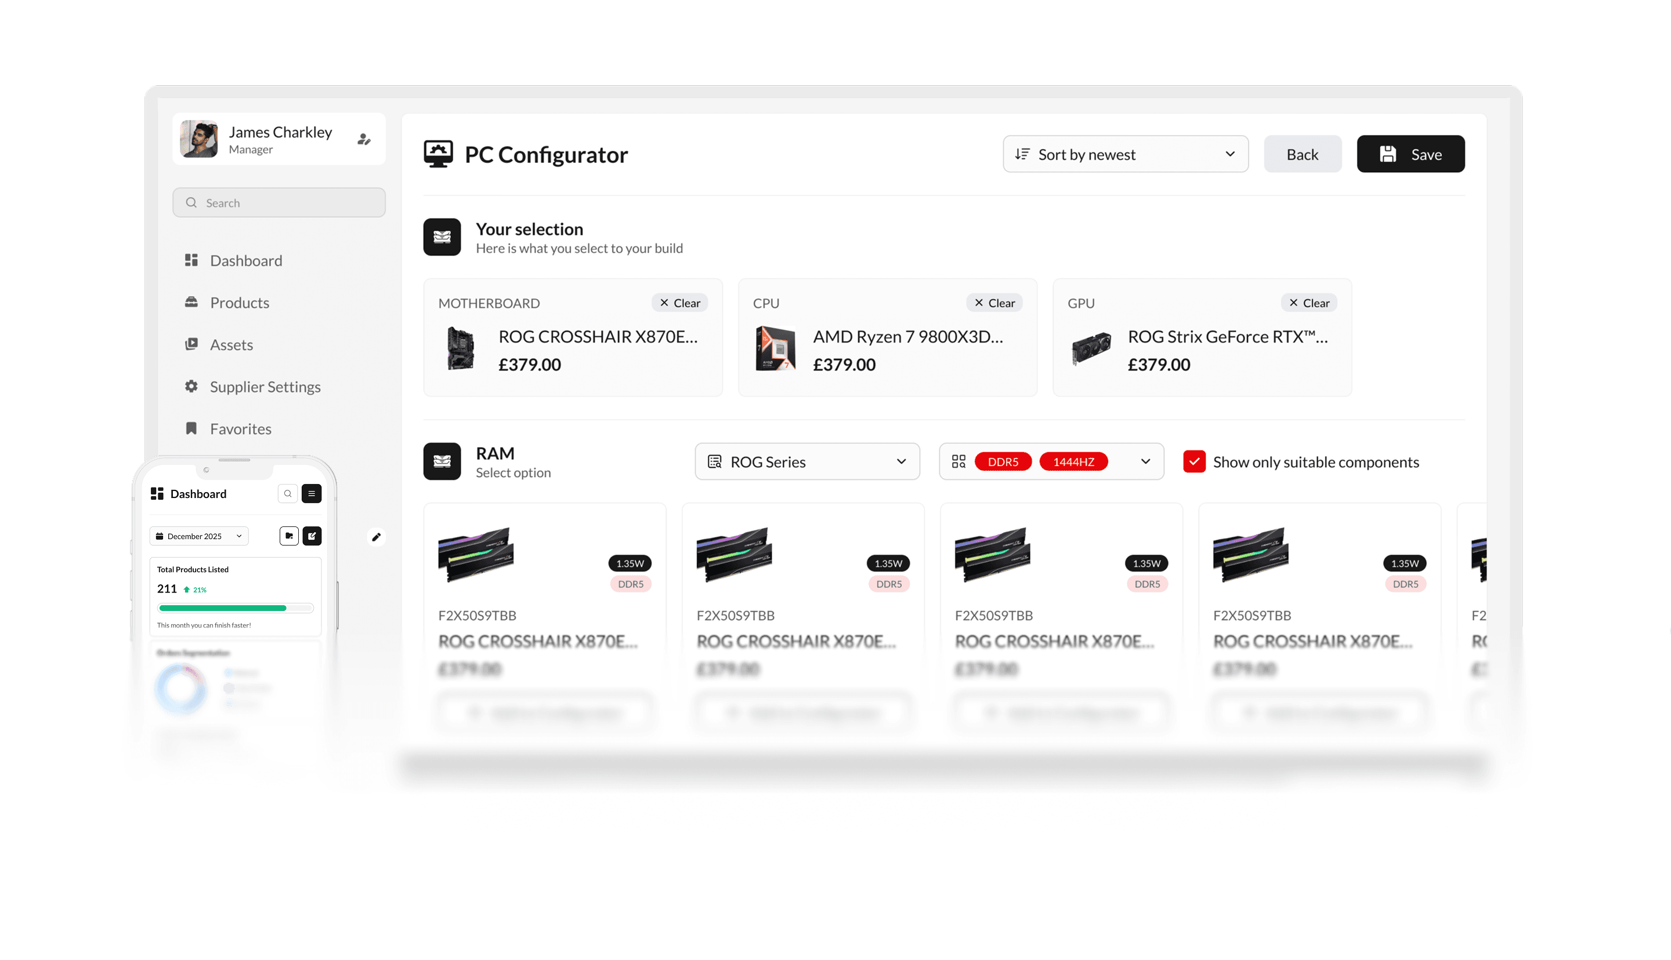The width and height of the screenshot is (1671, 960).
Task: Click the sidebar Search field
Action: click(279, 202)
